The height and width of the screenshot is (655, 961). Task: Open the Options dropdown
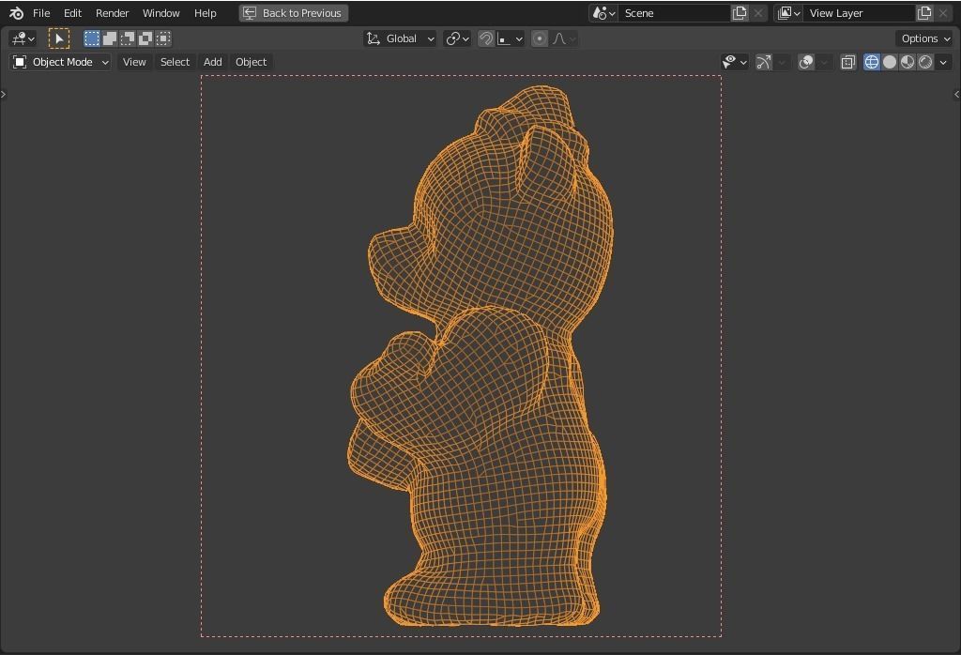(x=924, y=38)
